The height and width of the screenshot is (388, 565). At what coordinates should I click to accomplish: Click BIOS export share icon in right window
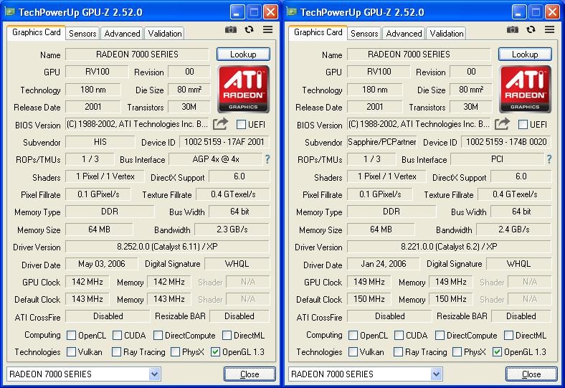(502, 124)
